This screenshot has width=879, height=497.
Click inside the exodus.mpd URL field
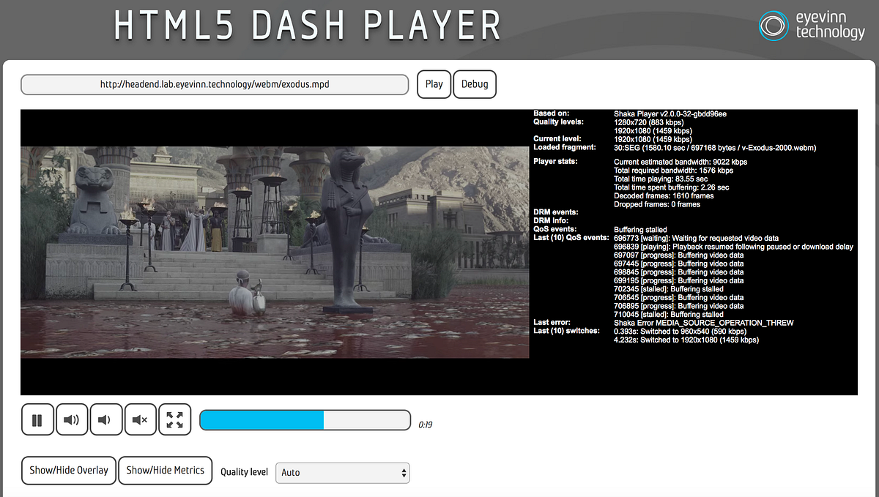pos(215,84)
